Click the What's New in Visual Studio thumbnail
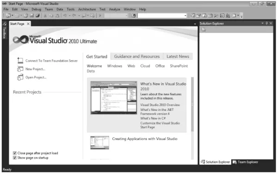Screen dimensions: 278x176 pos(114,97)
